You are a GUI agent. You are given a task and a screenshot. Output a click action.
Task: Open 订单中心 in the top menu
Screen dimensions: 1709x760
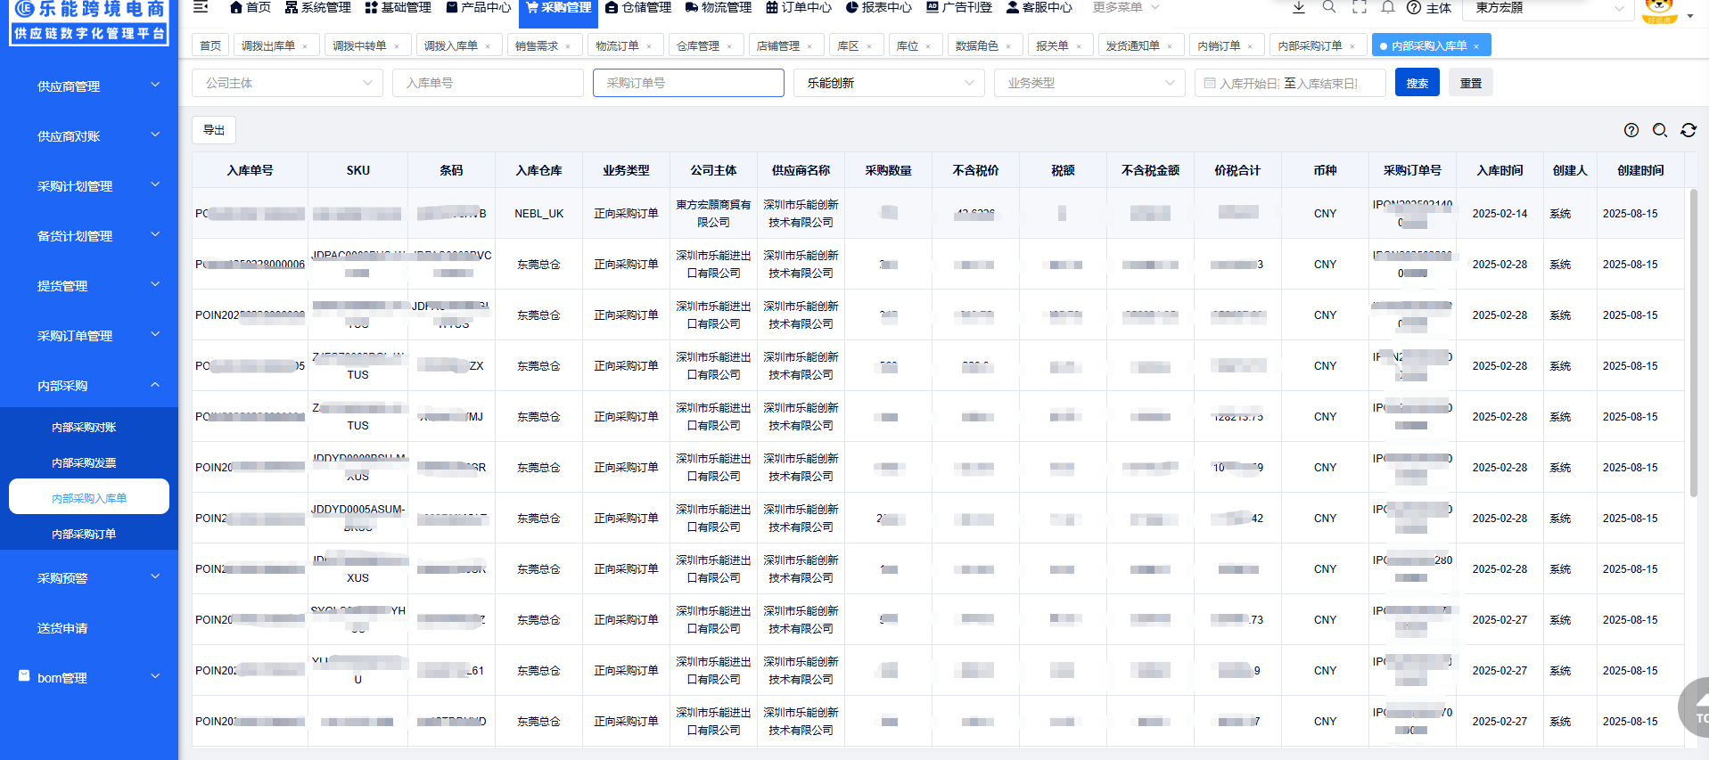(799, 7)
